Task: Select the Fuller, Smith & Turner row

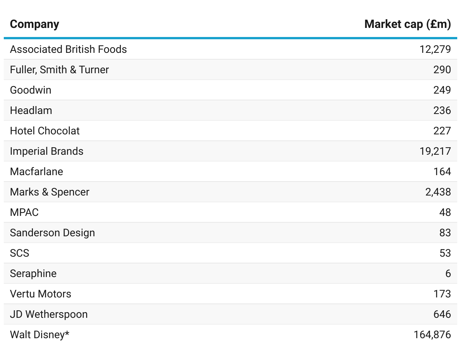Action: (230, 69)
